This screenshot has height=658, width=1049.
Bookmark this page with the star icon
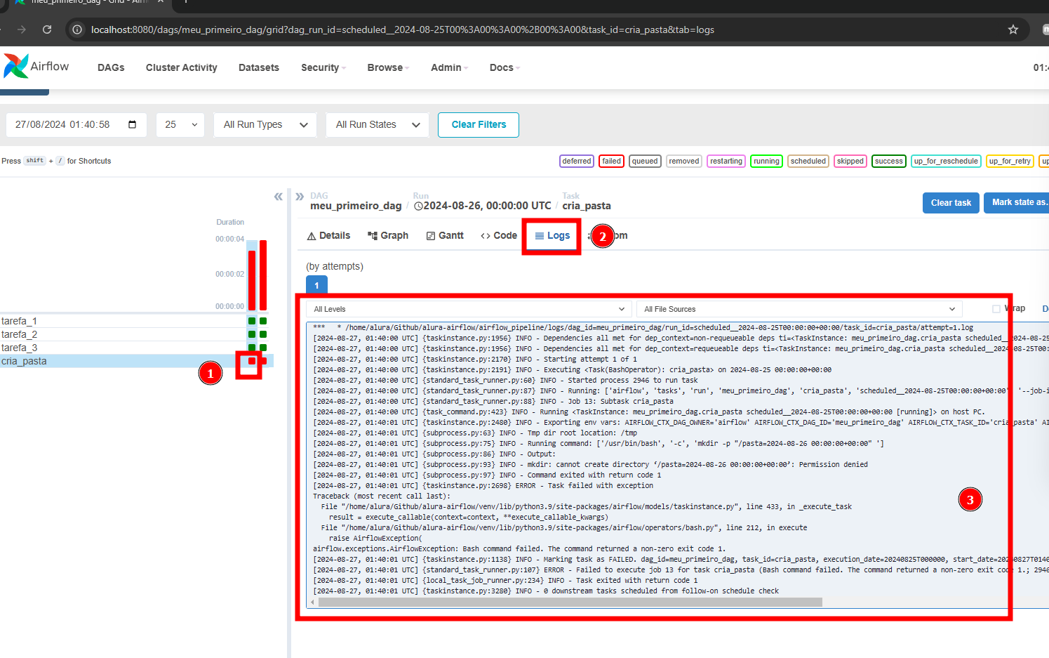tap(1013, 29)
